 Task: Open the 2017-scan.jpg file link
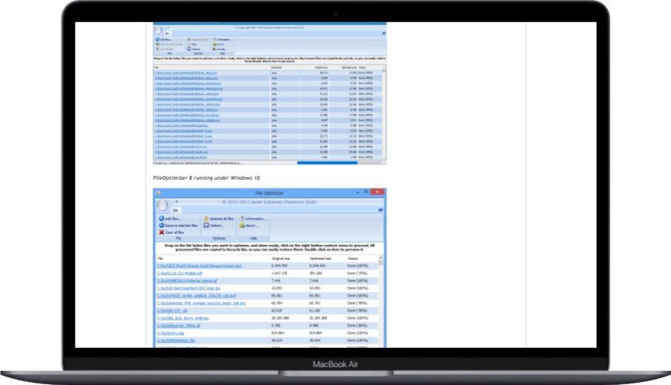[x=189, y=288]
